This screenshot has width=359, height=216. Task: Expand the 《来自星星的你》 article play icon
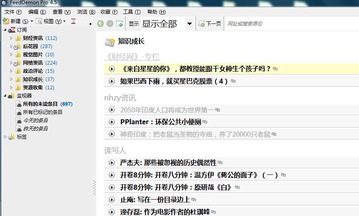112,69
